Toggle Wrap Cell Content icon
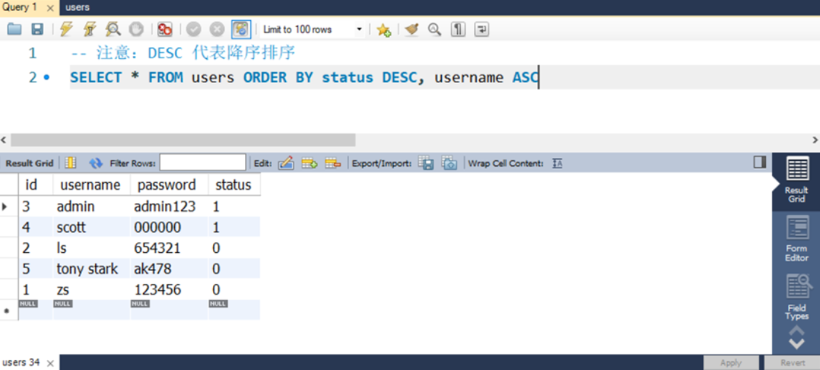 558,164
